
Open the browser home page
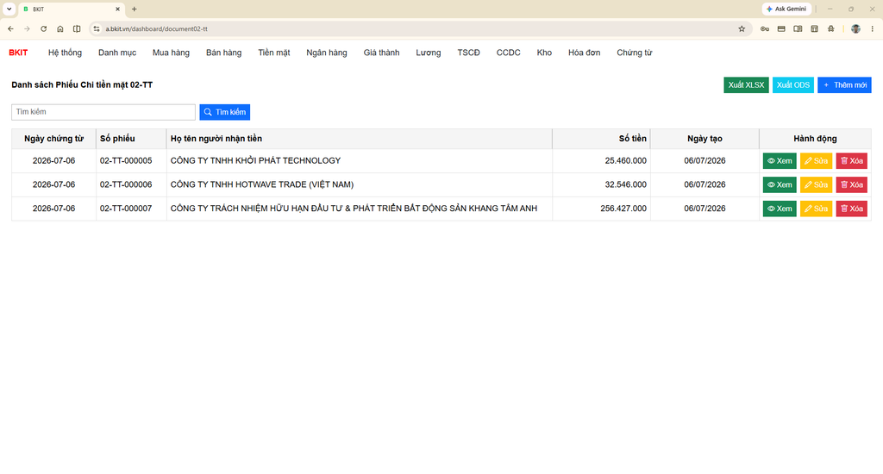[59, 28]
